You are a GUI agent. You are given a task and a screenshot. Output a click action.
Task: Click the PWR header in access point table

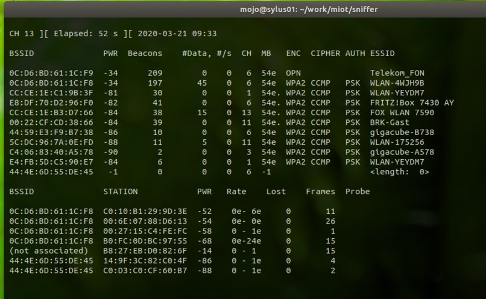[x=110, y=53]
